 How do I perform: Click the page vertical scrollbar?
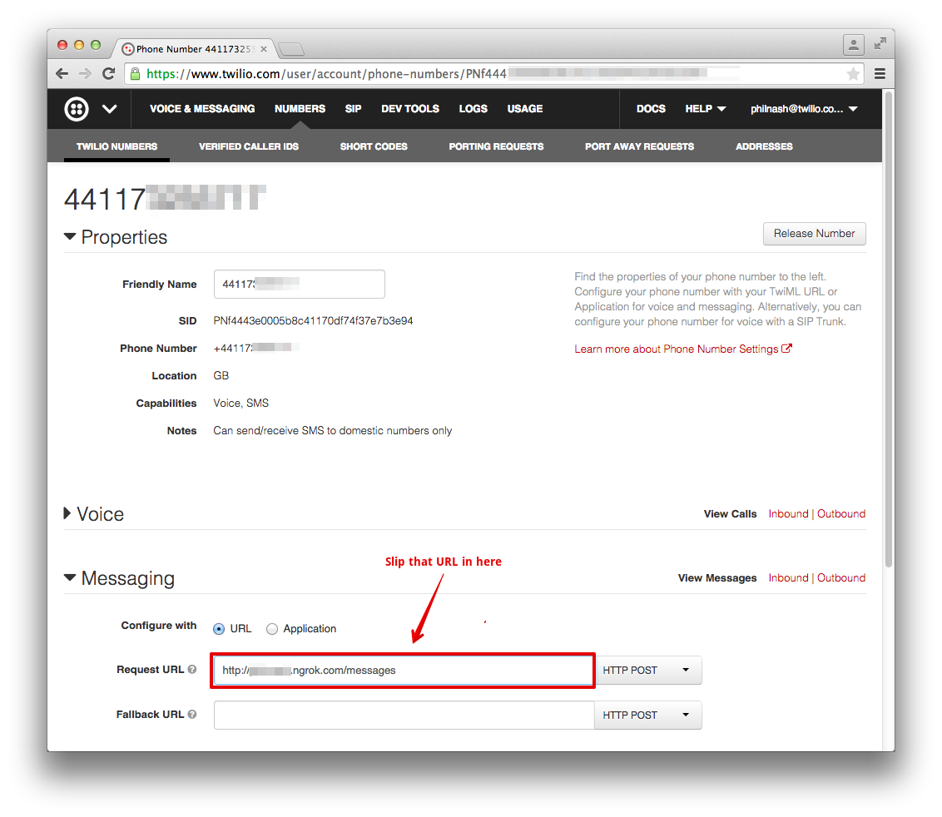coord(889,329)
